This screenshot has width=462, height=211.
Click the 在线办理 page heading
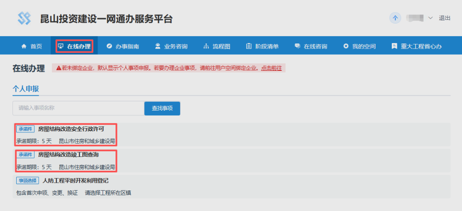pyautogui.click(x=29, y=68)
